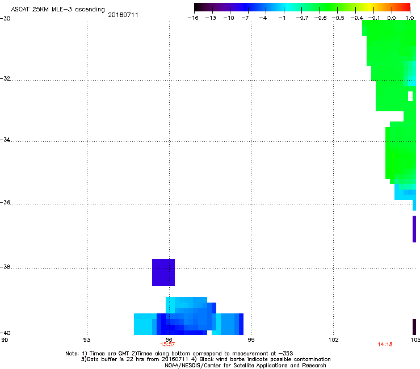Click the note text 'Times are GMT'
The height and width of the screenshot is (369, 420).
coord(110,354)
